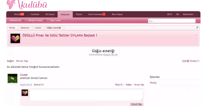Open Albümlerim submenu link
This screenshot has width=217, height=106.
15,21
